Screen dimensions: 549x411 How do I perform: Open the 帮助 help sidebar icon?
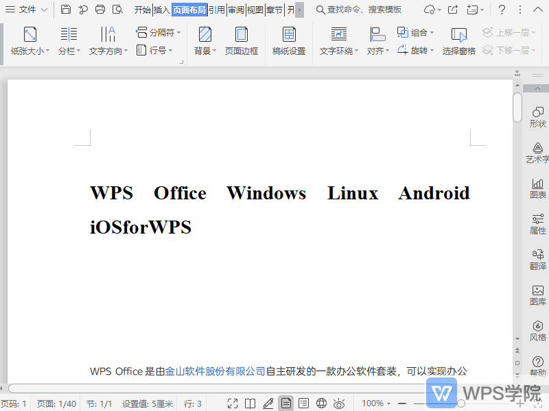537,366
